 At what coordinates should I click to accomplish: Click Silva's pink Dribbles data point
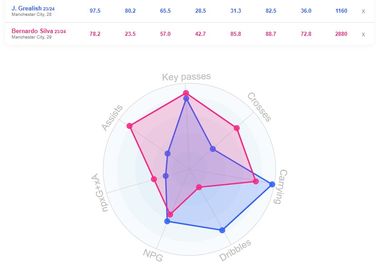pos(198,187)
